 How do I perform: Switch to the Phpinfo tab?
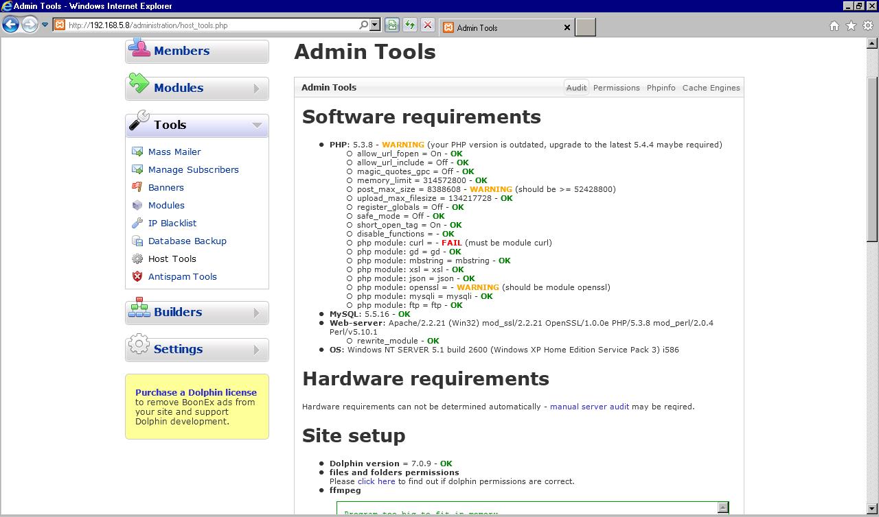tap(661, 88)
